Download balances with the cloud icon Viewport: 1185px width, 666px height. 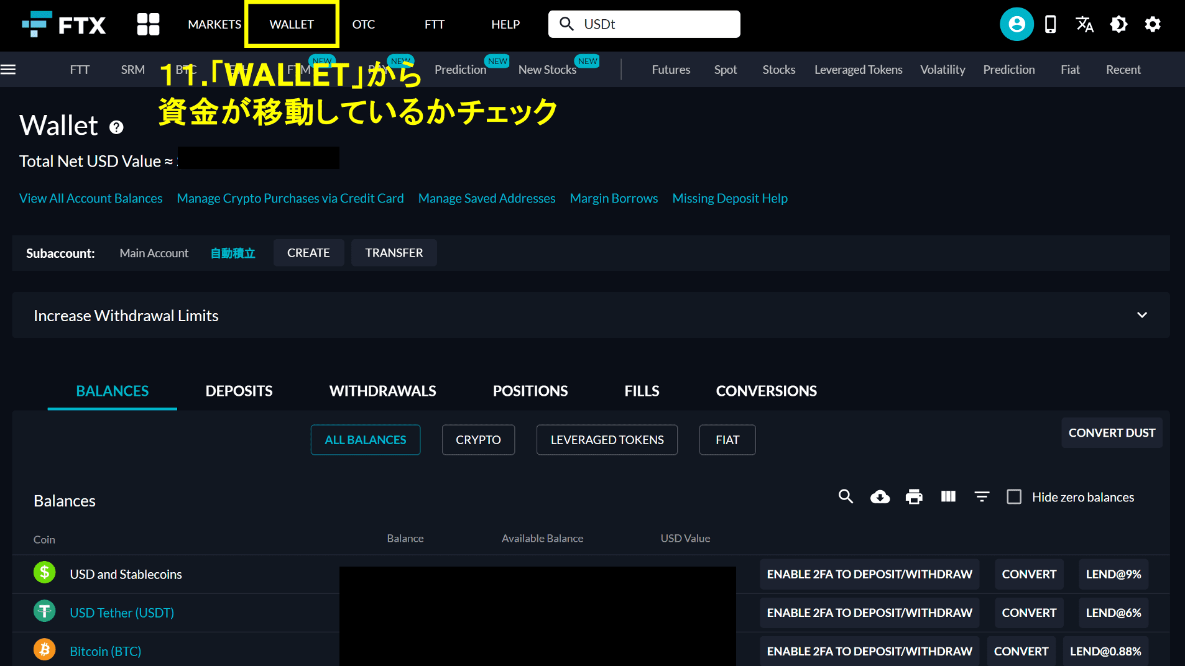pos(880,496)
